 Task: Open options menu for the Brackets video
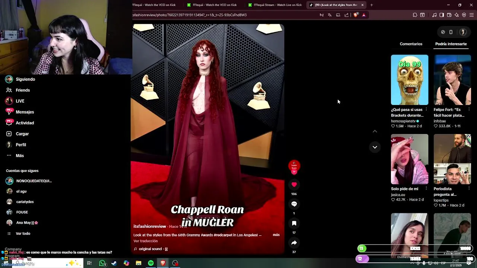426,109
